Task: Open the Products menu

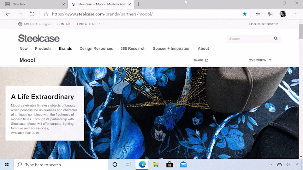Action: 43,48
